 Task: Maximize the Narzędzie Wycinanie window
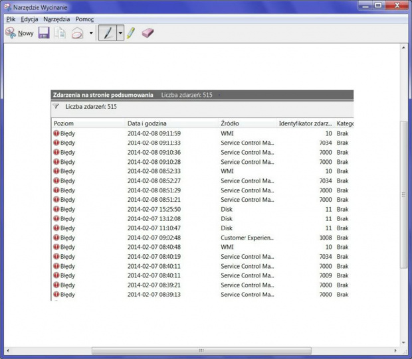[378, 5]
